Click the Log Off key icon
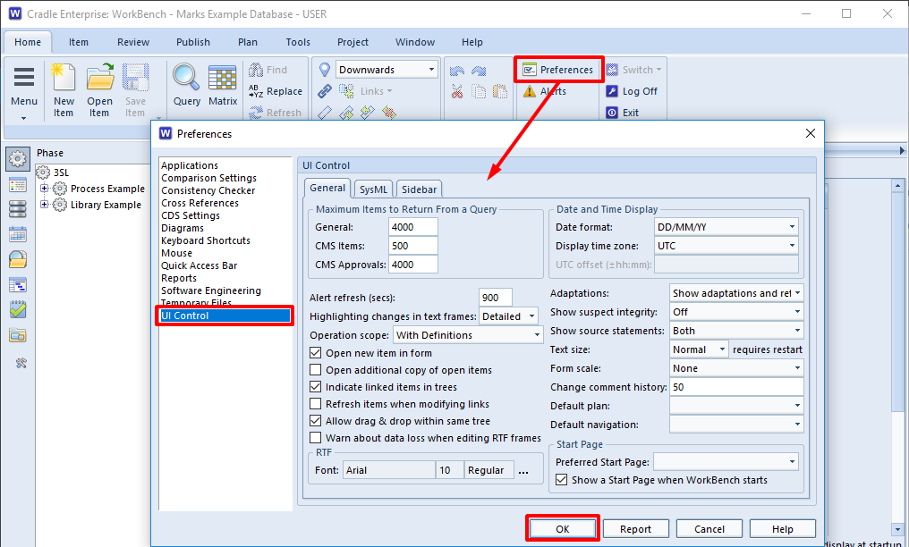Viewport: 909px width, 547px height. point(612,91)
